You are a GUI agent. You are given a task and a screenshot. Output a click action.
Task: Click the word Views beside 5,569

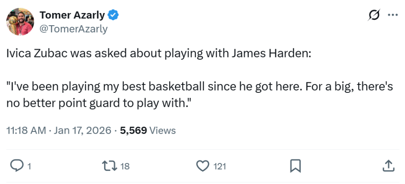pos(163,131)
